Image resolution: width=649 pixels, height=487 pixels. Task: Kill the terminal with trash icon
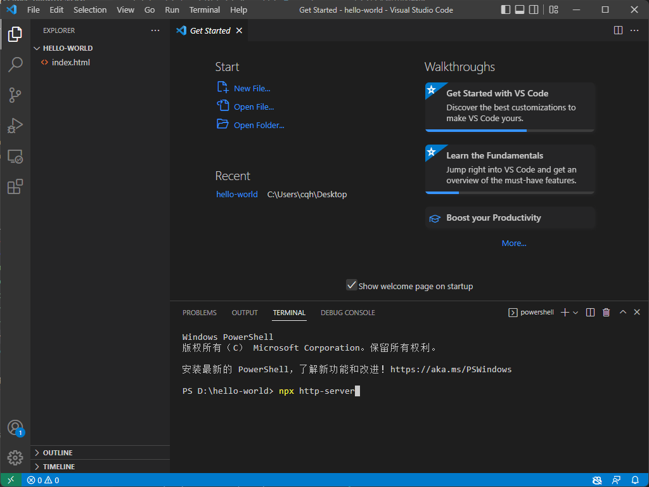[607, 312]
